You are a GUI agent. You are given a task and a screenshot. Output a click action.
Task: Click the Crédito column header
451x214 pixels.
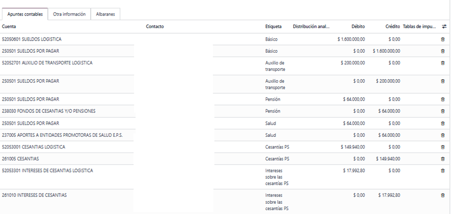pyautogui.click(x=392, y=26)
